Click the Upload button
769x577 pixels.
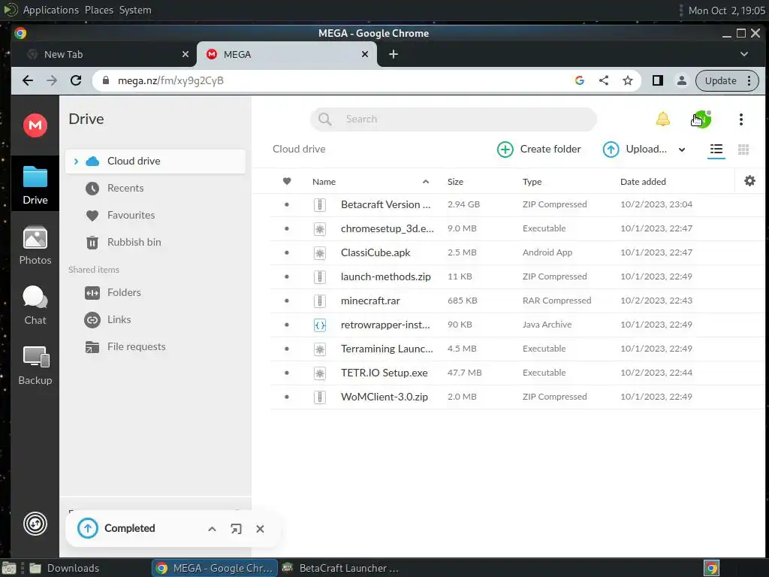click(x=635, y=150)
